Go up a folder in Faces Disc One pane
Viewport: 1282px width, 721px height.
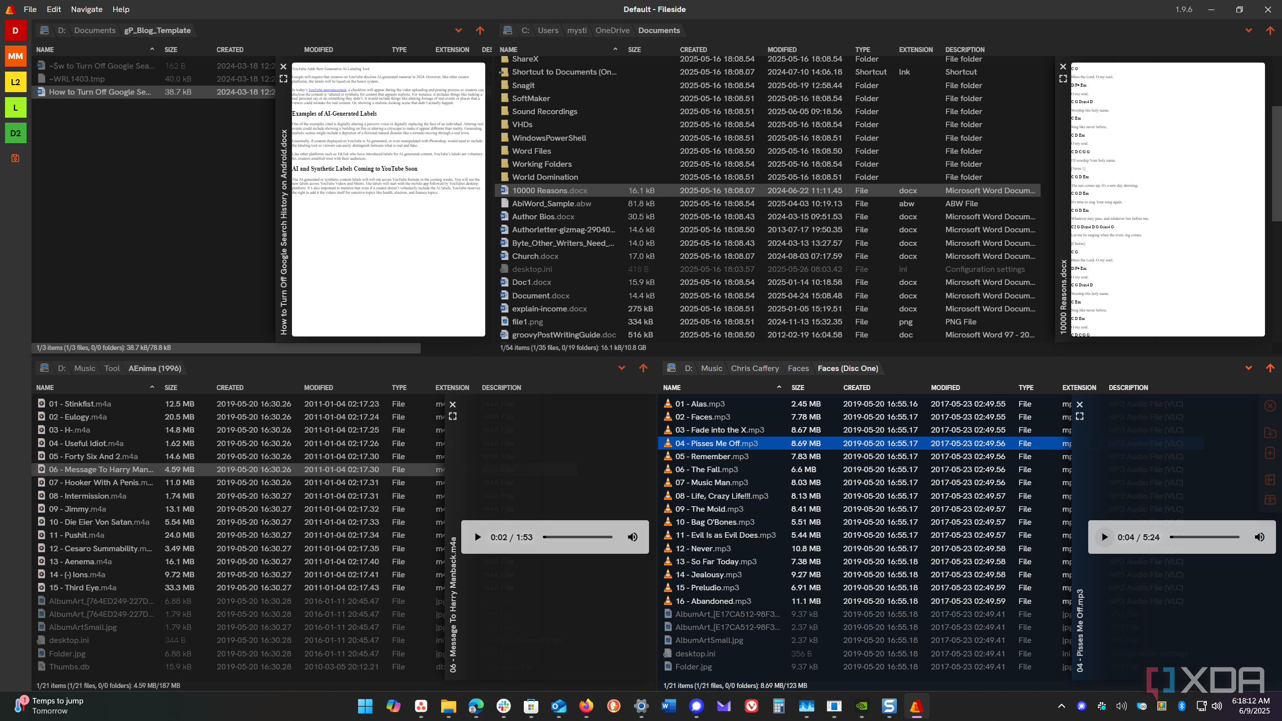pos(1270,369)
